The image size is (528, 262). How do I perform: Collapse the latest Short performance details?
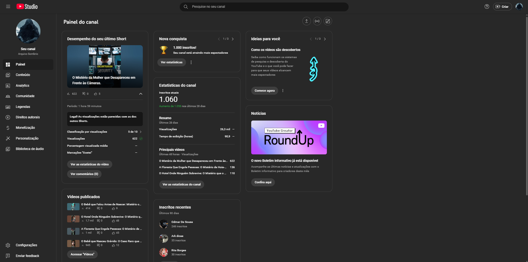(x=141, y=94)
